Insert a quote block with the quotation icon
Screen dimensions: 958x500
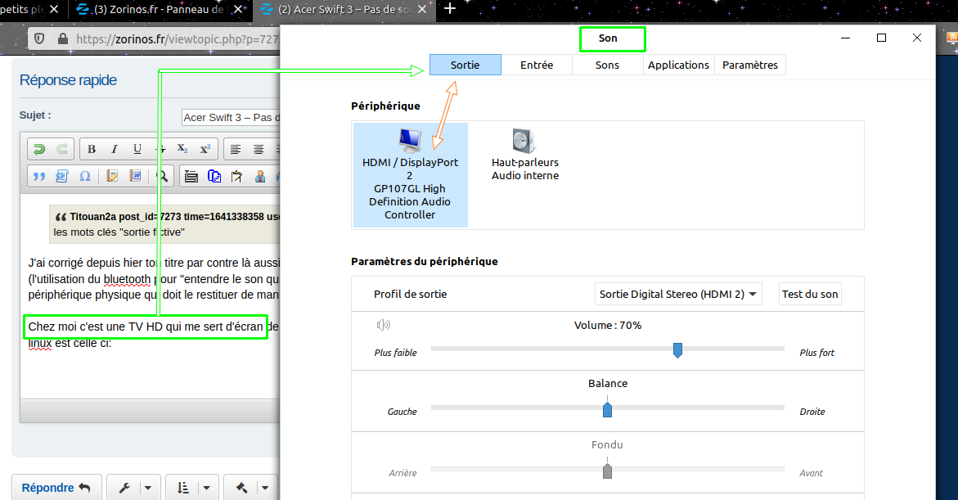tap(38, 176)
